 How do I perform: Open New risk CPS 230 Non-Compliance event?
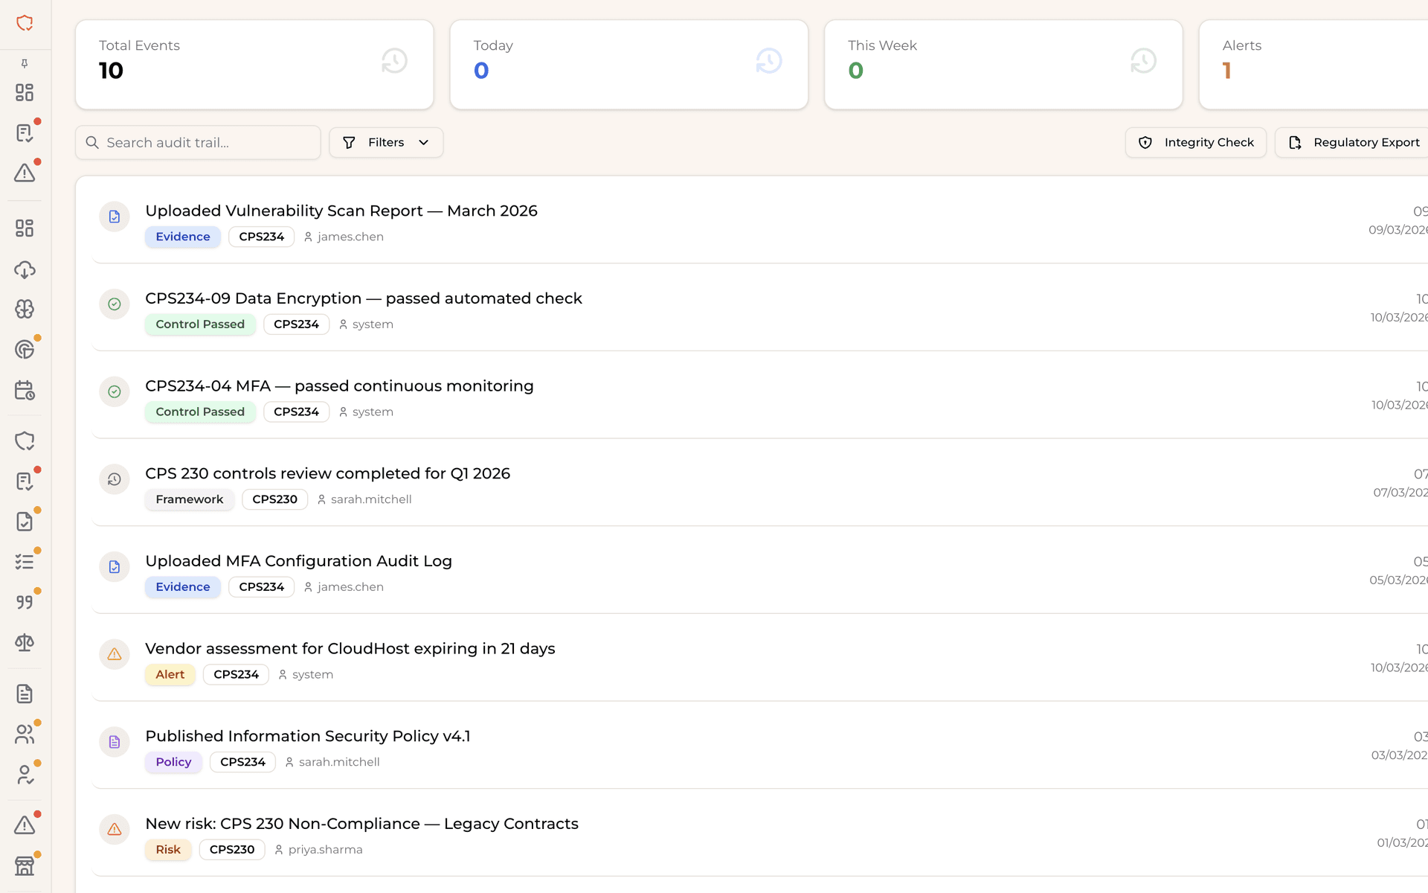760,833
